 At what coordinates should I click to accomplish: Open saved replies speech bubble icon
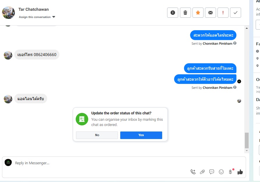tap(212, 172)
